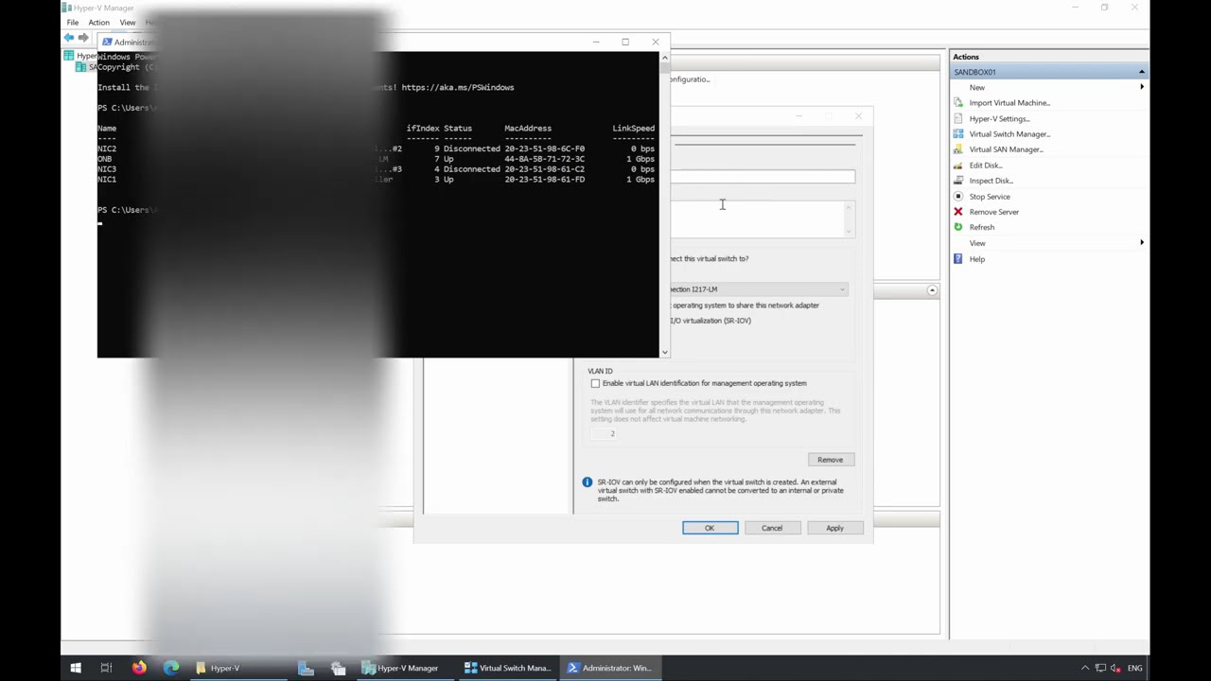Click MAC address 20-23-51-98-61-FD
This screenshot has width=1211, height=681.
pos(544,180)
